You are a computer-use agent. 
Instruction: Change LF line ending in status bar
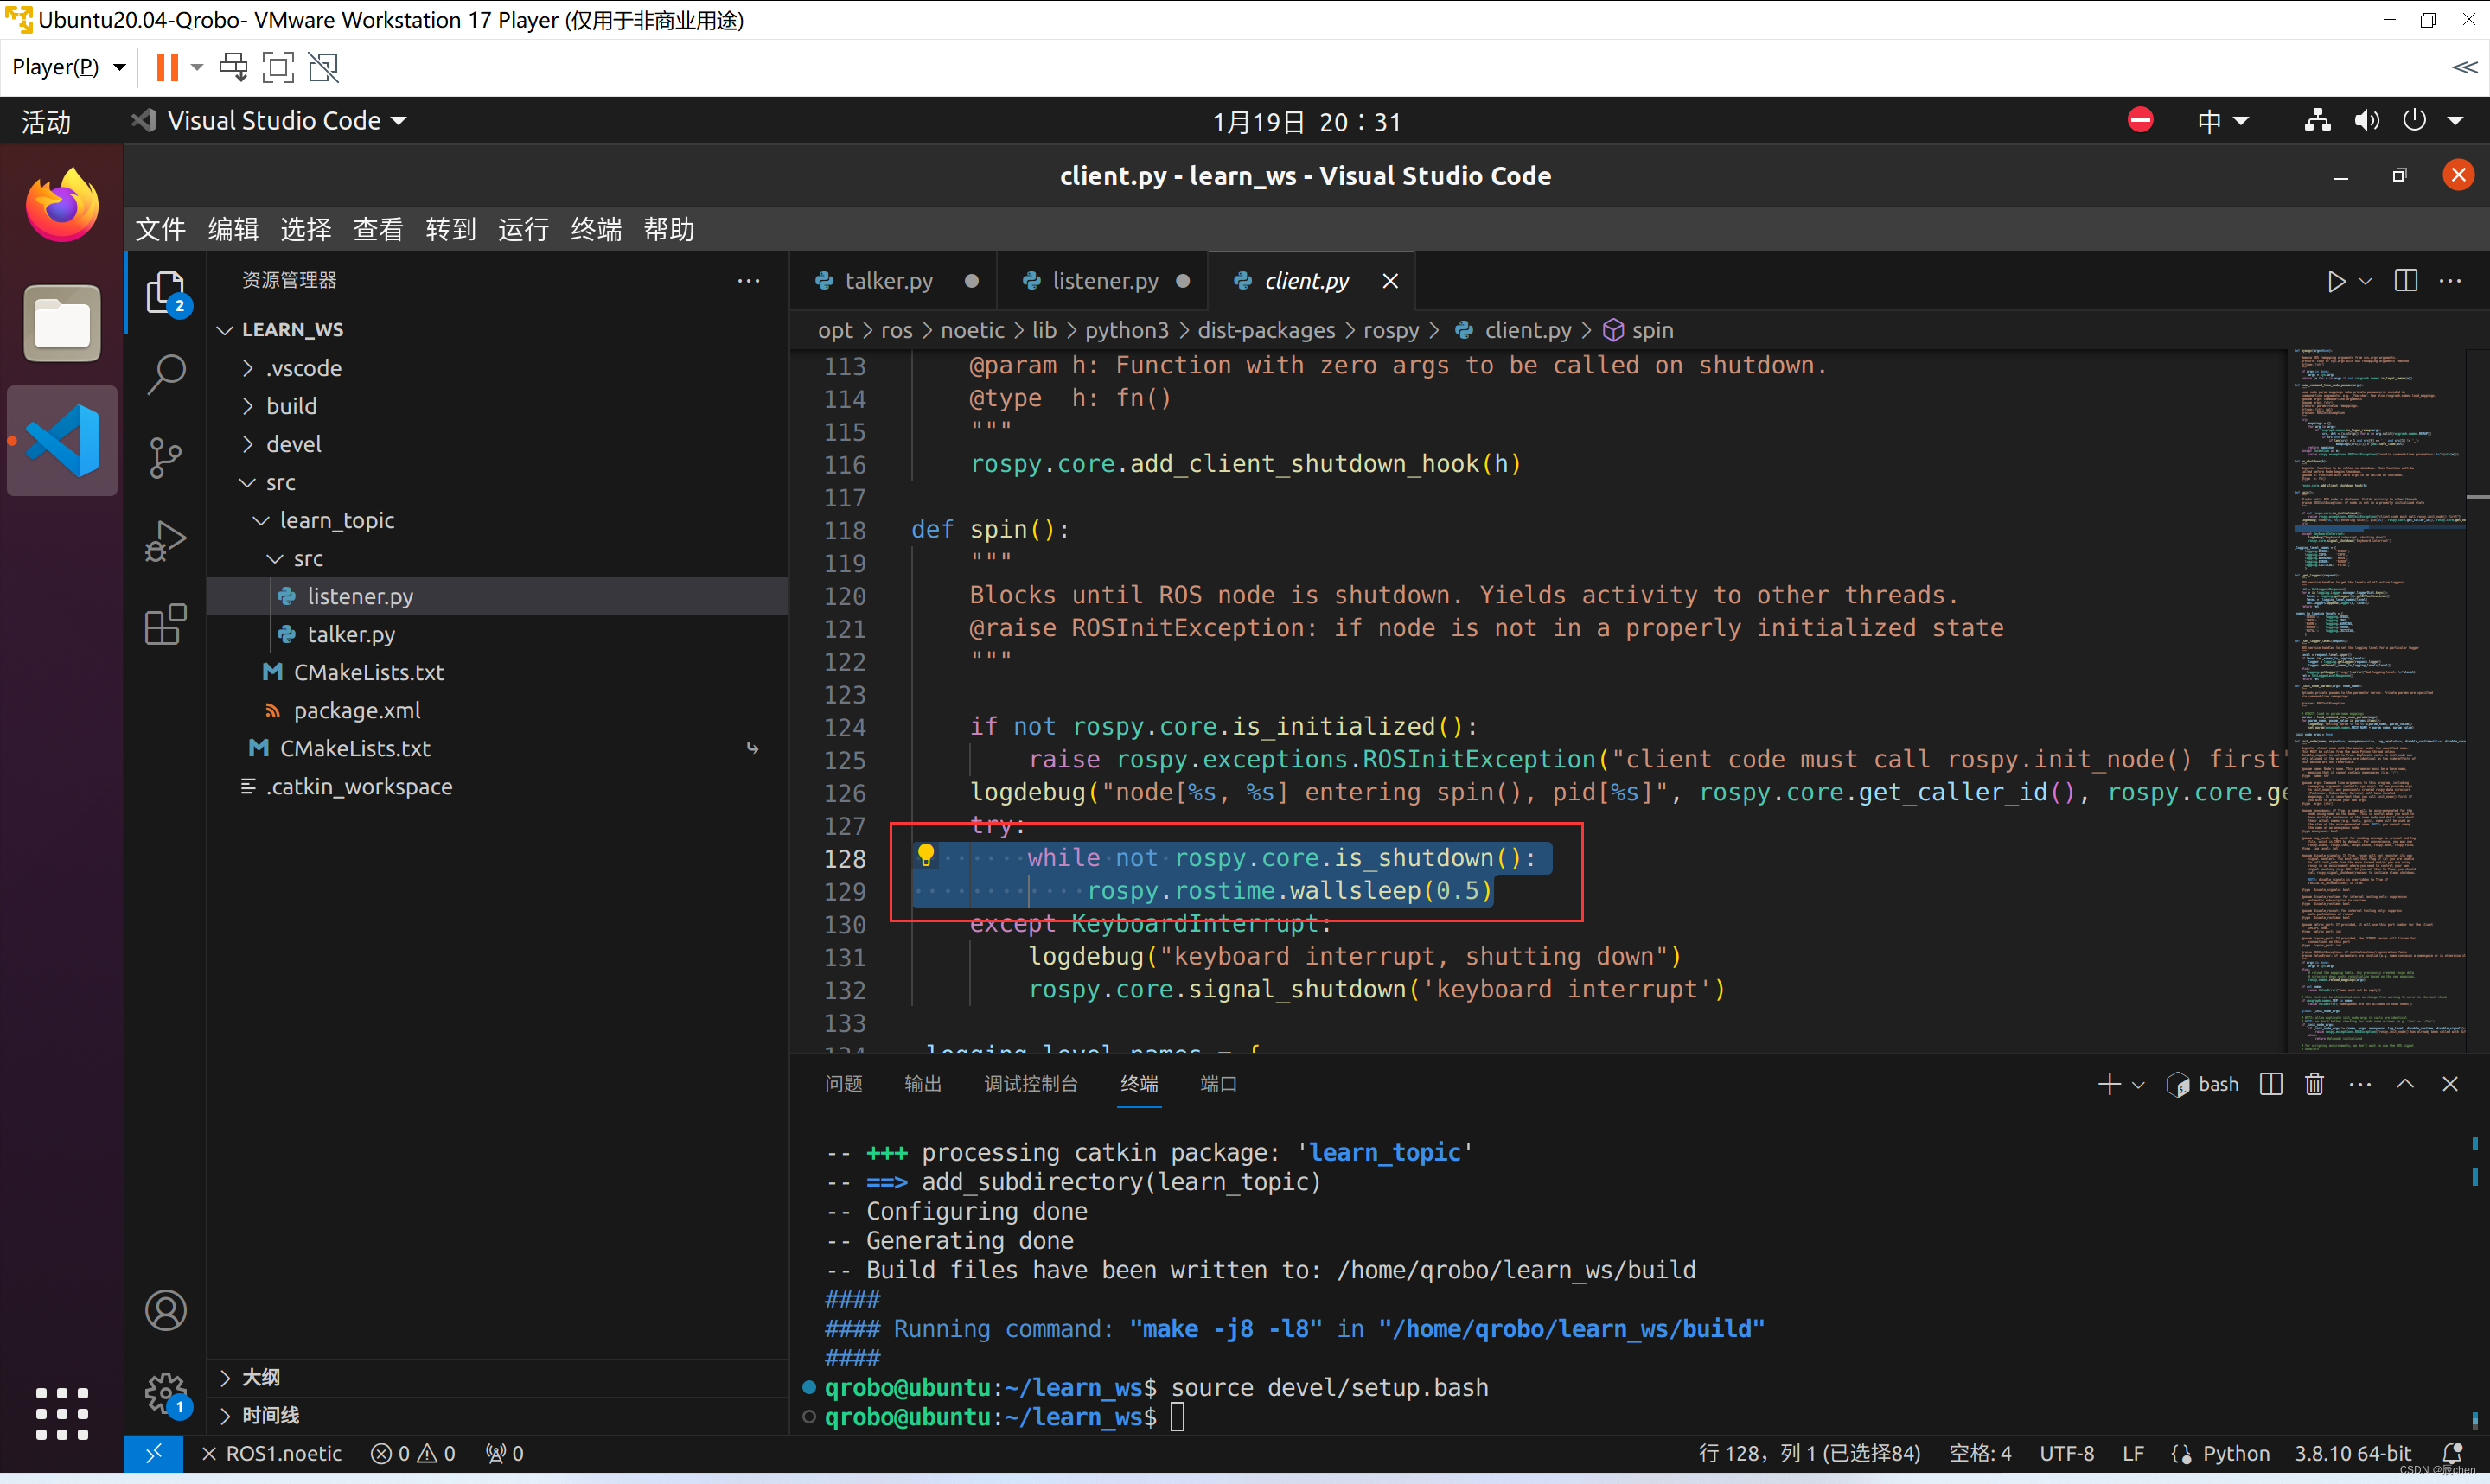click(x=2132, y=1453)
